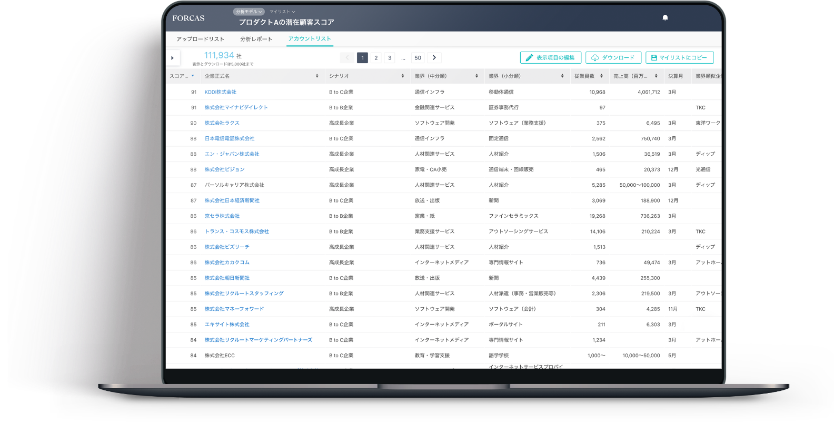Sort by 企業正式名 column arrows
This screenshot has height=424, width=834.
pos(317,76)
